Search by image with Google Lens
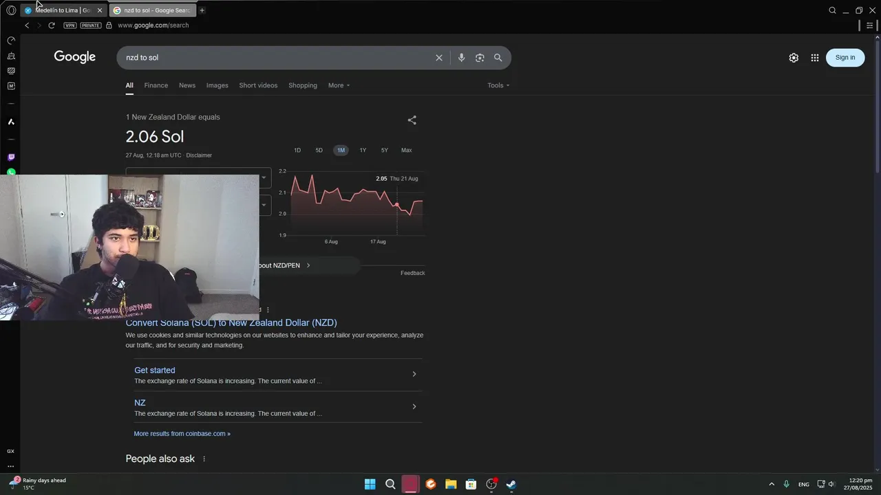 click(x=480, y=58)
